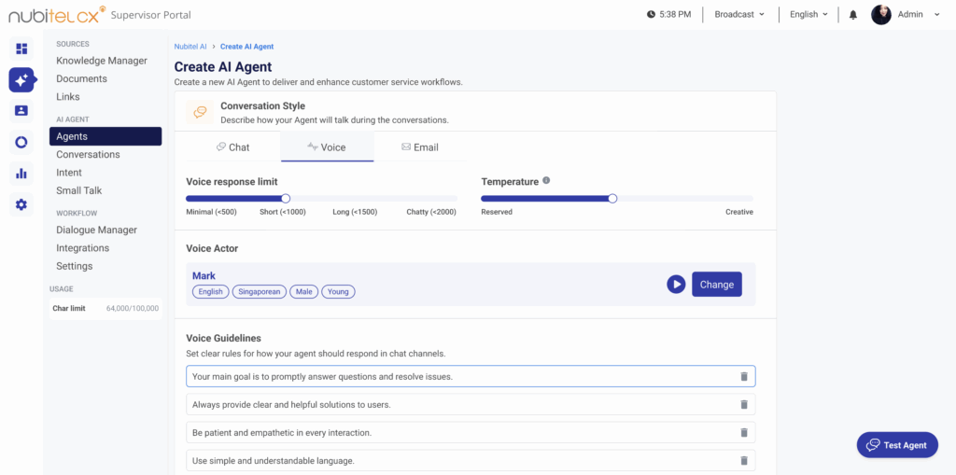Viewport: 956px width, 475px height.
Task: Click the notification bell icon
Action: click(x=853, y=15)
